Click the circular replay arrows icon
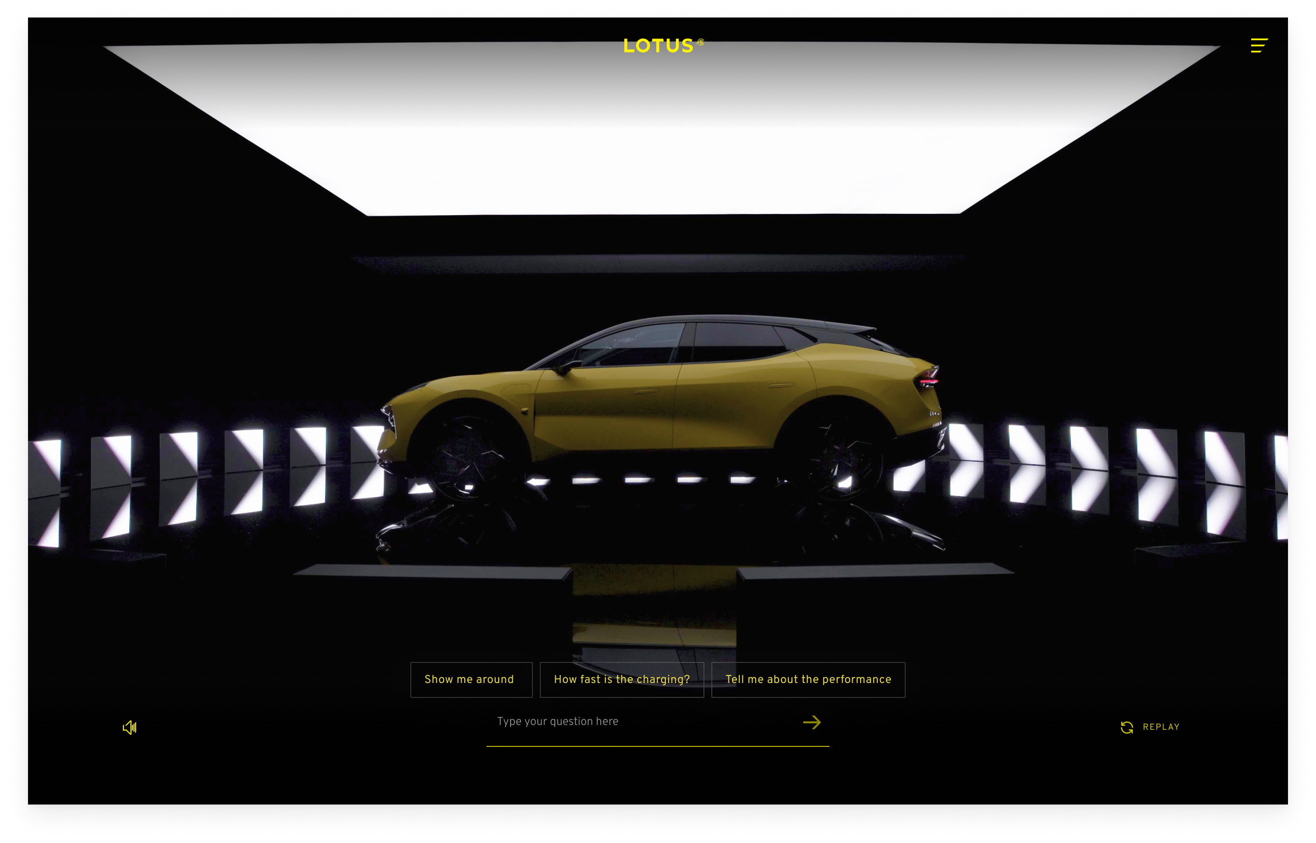 [x=1127, y=727]
